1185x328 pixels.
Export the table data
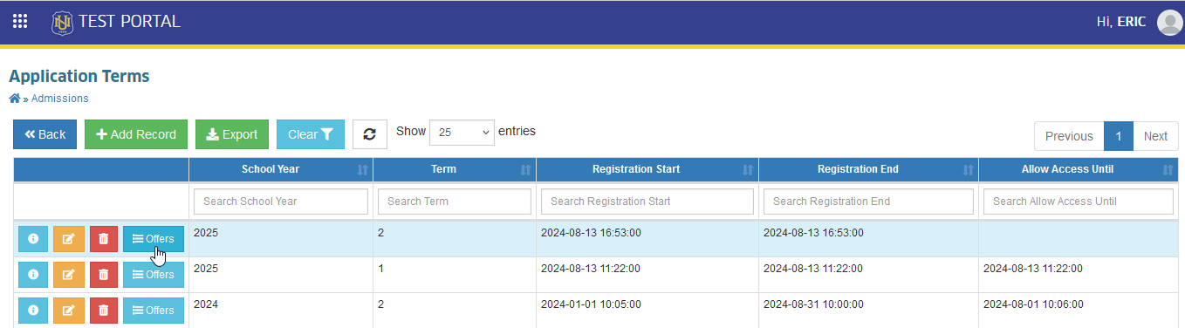[x=232, y=134]
